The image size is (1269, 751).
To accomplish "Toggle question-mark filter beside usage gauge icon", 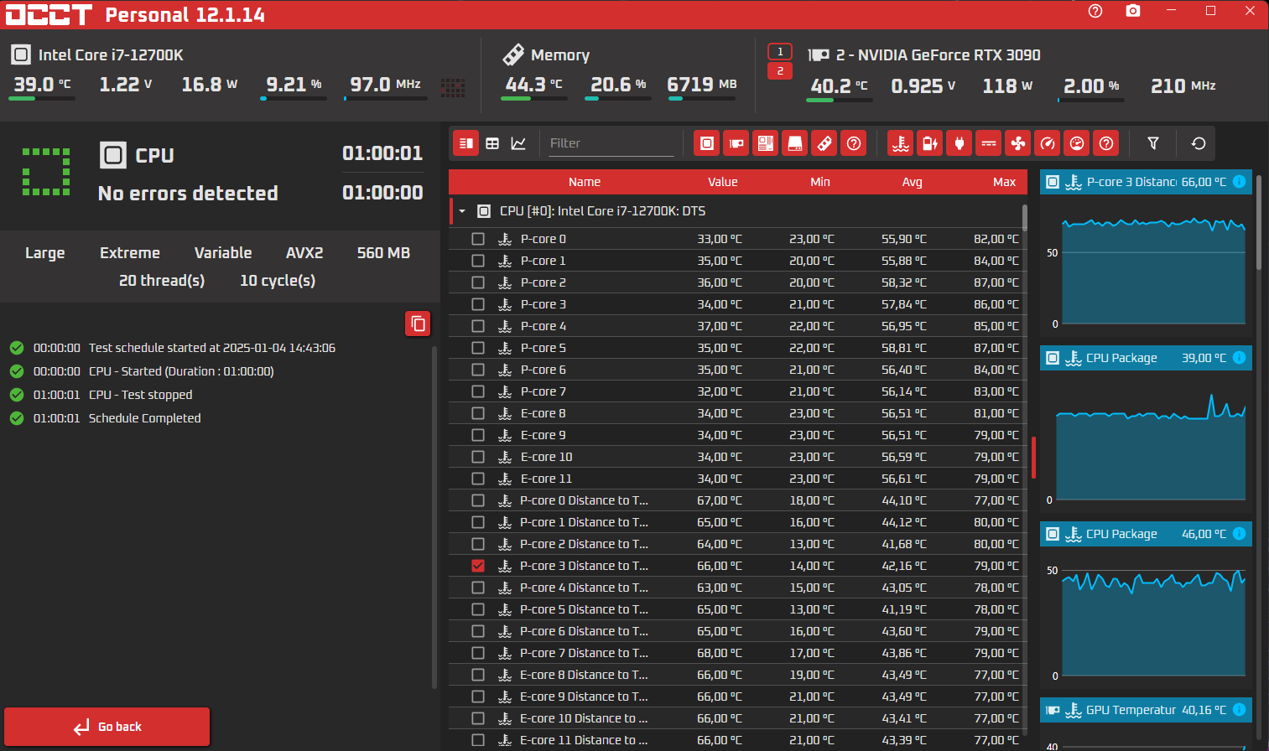I will tap(1106, 143).
